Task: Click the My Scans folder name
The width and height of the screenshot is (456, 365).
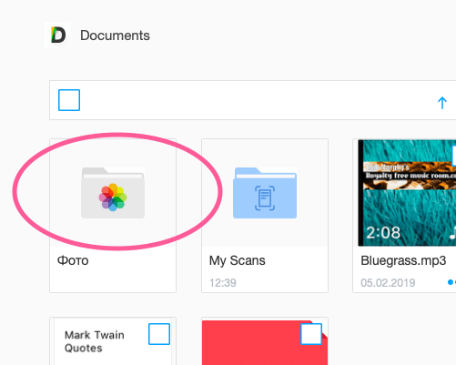Action: tap(238, 260)
